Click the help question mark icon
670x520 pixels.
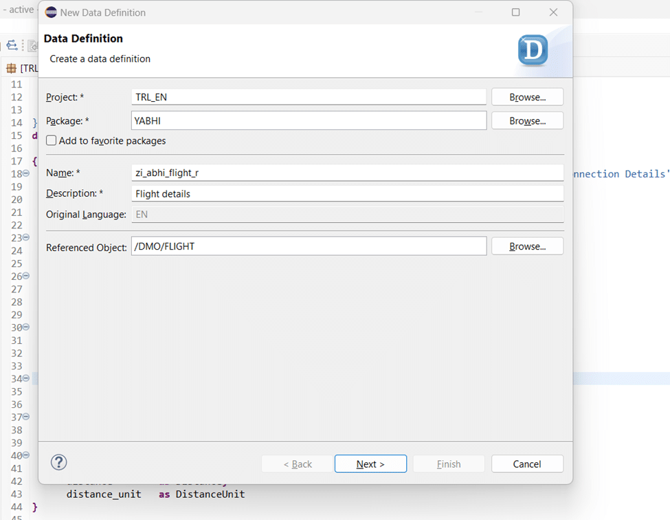[x=59, y=462]
